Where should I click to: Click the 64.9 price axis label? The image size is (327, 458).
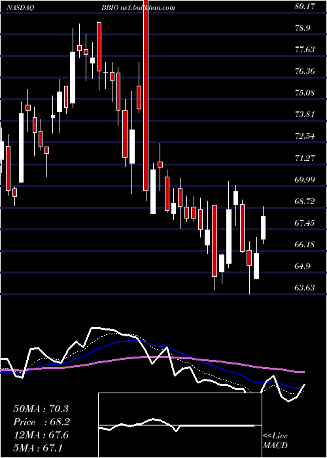[303, 266]
